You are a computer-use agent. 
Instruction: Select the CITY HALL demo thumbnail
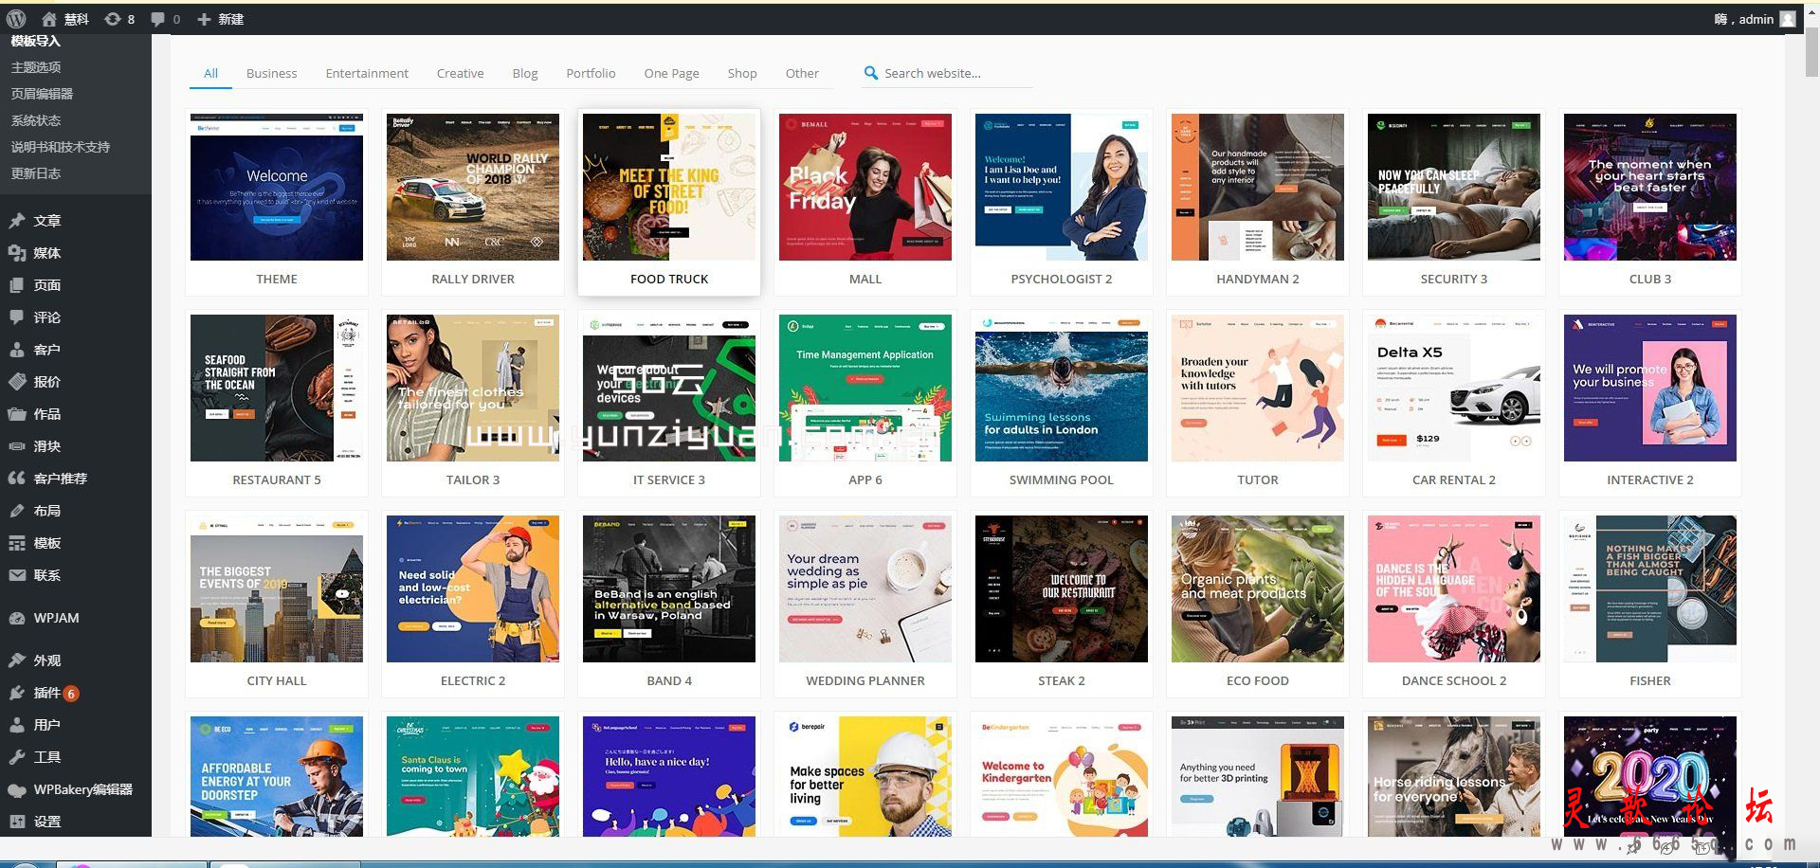click(277, 588)
